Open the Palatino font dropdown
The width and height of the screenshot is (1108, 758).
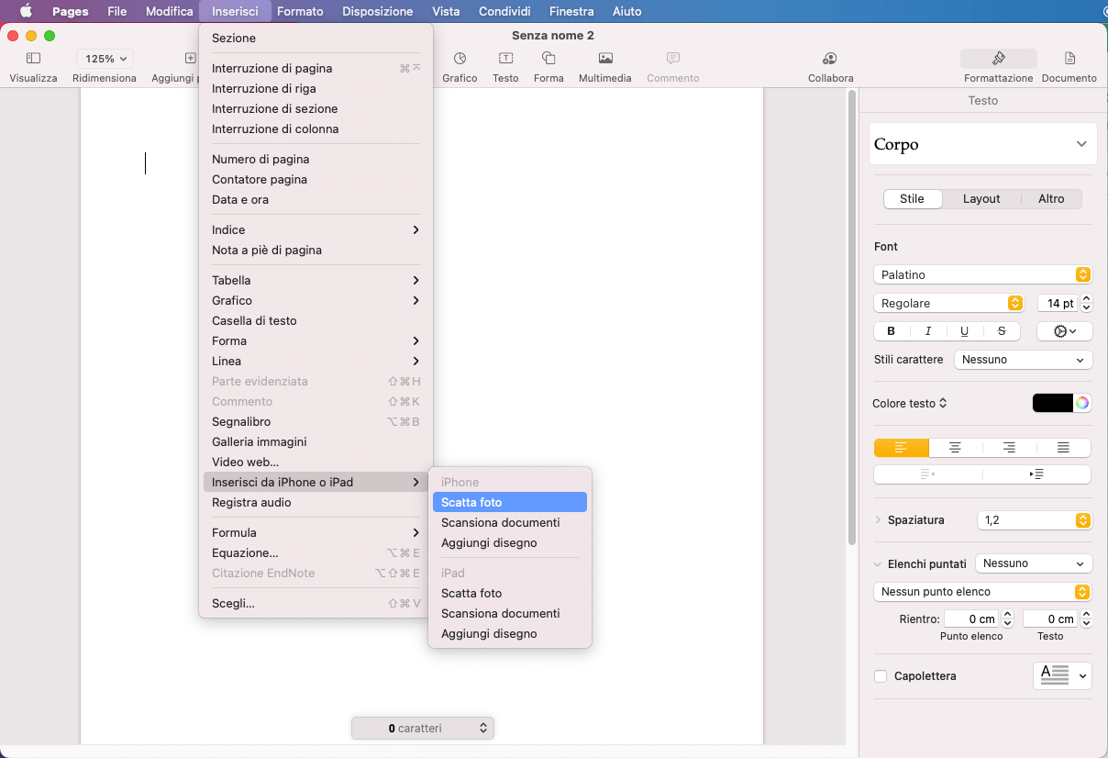point(981,274)
